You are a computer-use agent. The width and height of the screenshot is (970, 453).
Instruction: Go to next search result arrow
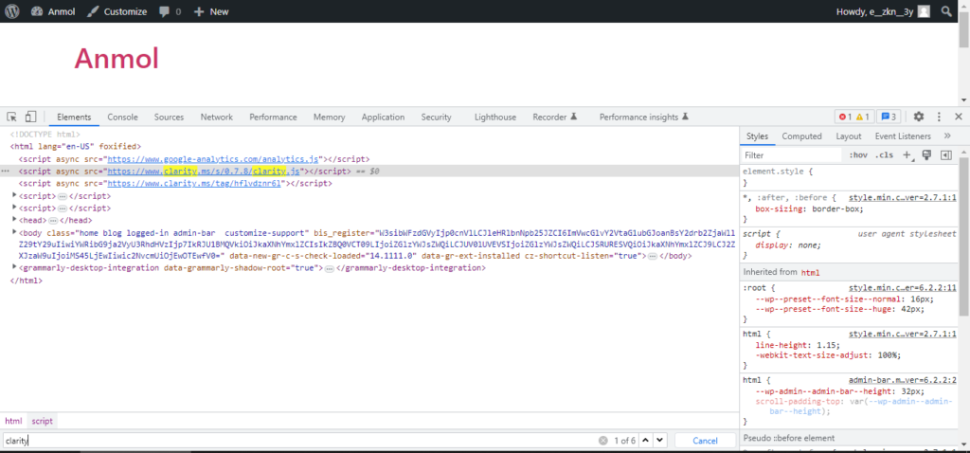tap(660, 441)
